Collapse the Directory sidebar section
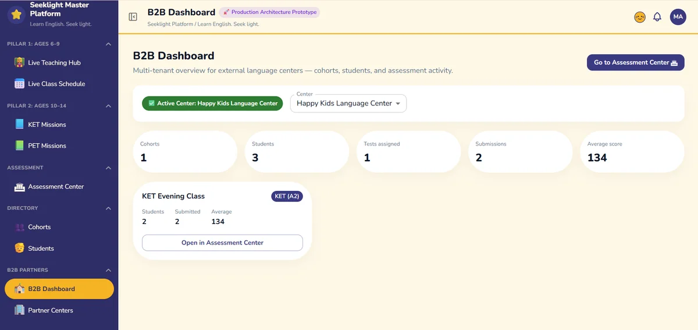The height and width of the screenshot is (330, 698). tap(108, 208)
